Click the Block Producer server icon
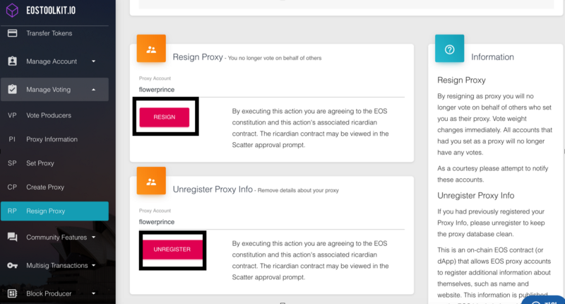 [12, 293]
